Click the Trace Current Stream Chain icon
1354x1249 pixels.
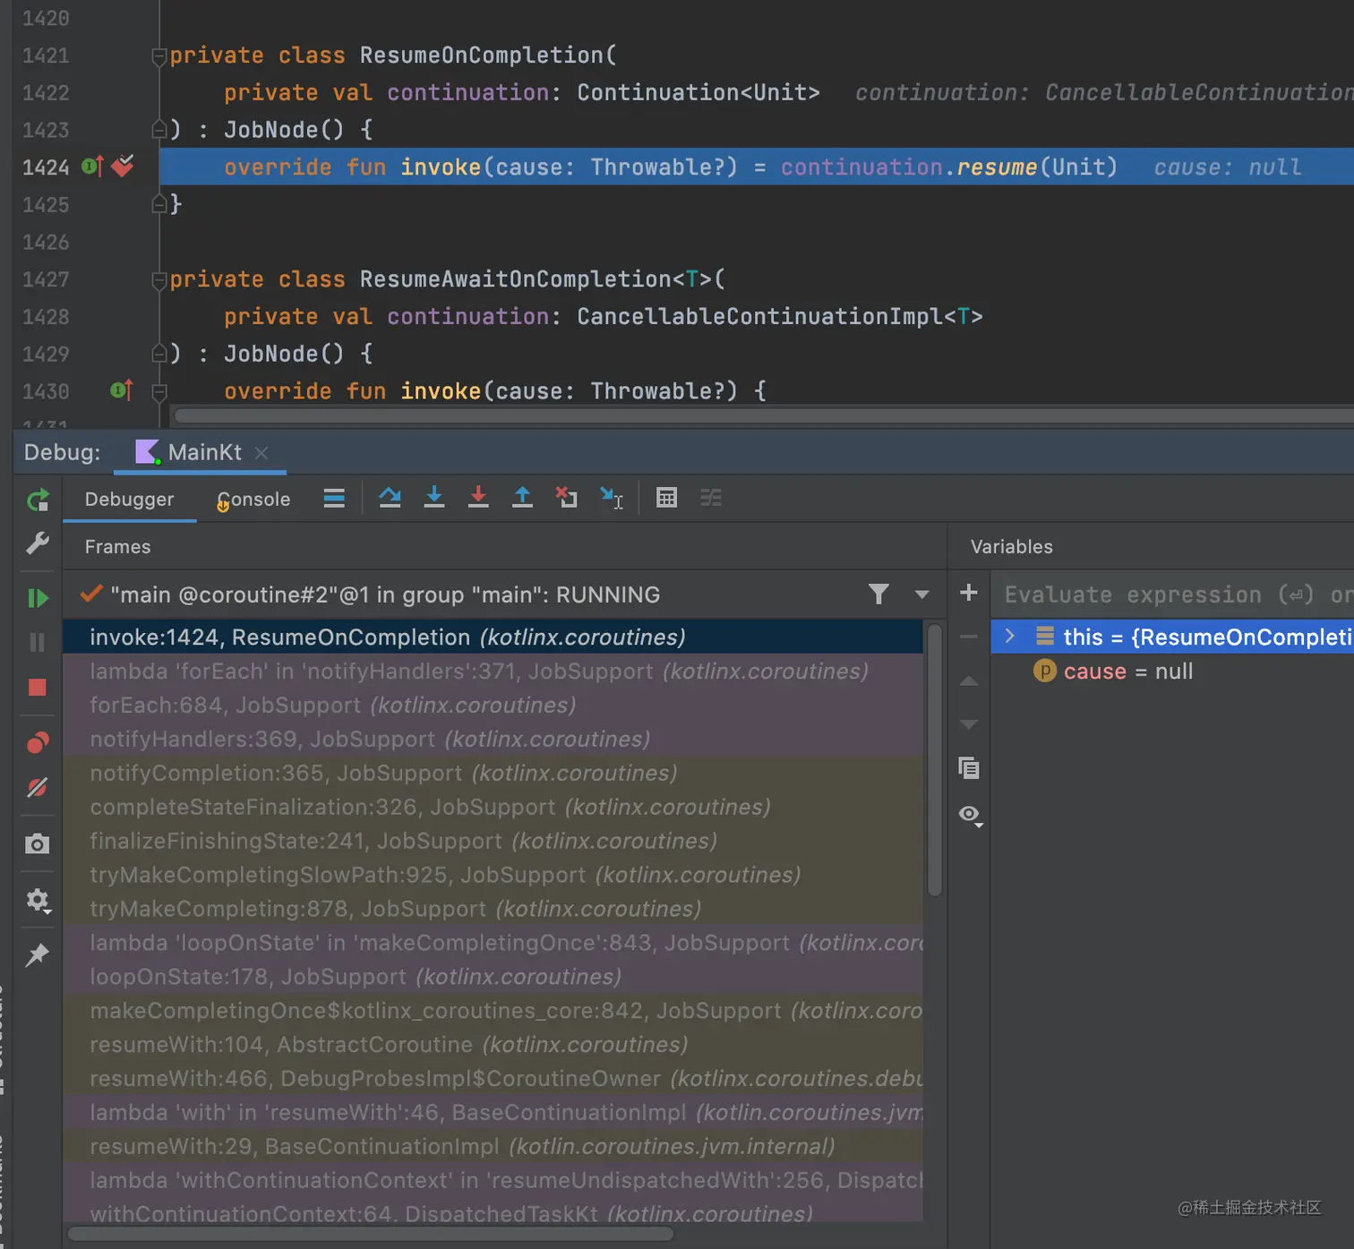point(711,498)
